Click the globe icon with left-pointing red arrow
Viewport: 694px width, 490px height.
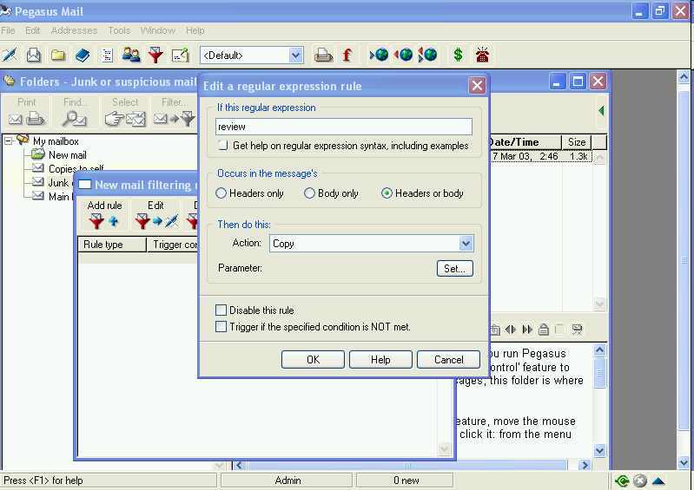tap(403, 56)
